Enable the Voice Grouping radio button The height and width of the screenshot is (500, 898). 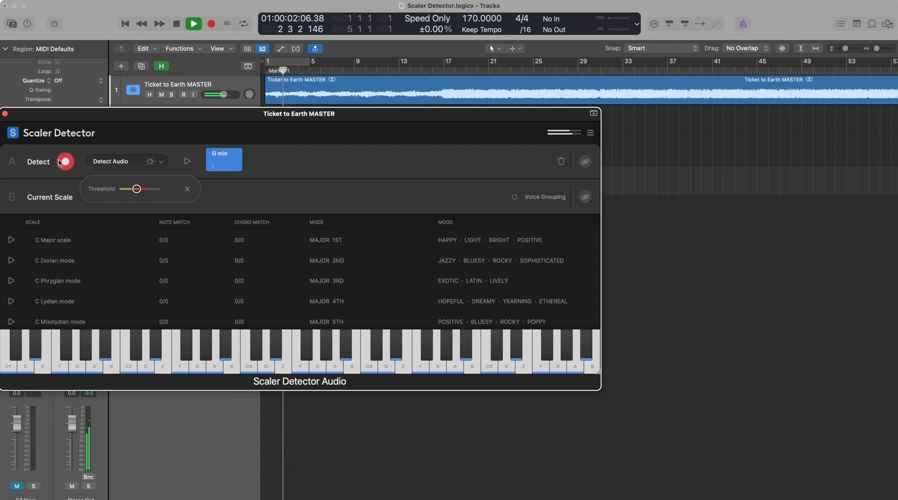(514, 197)
